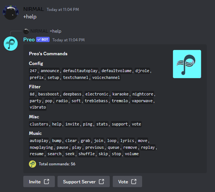The height and width of the screenshot is (192, 215).
Task: Click the 'defaultautoplay' config command
Action: coord(80,71)
